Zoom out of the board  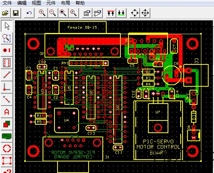[x=53, y=13]
